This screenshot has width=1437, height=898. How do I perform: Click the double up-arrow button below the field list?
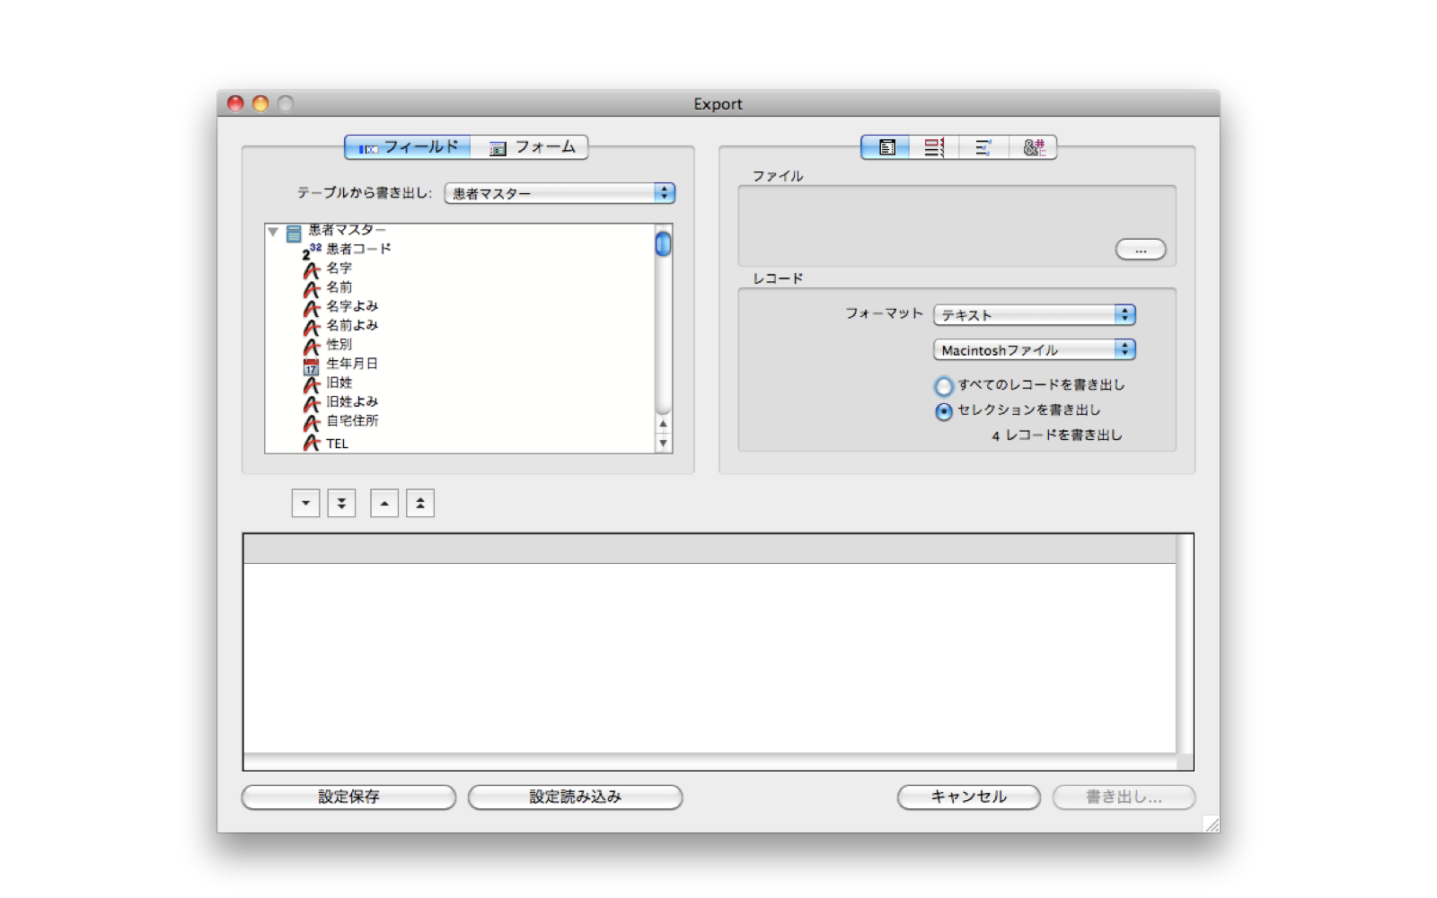click(420, 504)
